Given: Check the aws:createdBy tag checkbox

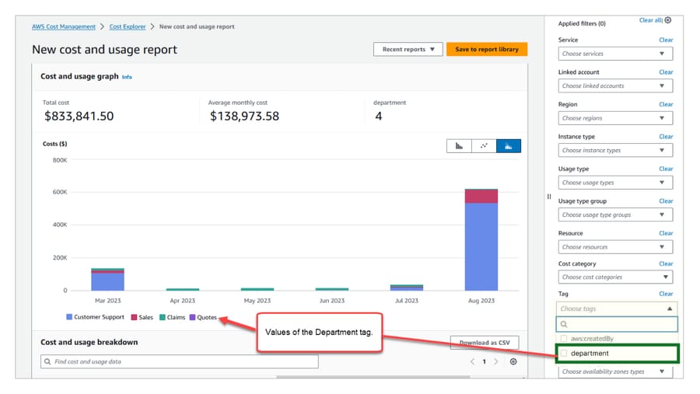Looking at the screenshot, I should [564, 338].
